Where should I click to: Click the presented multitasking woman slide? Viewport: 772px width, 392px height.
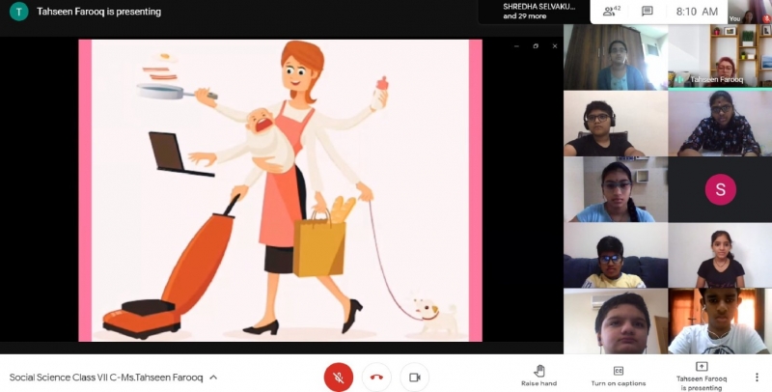(280, 190)
